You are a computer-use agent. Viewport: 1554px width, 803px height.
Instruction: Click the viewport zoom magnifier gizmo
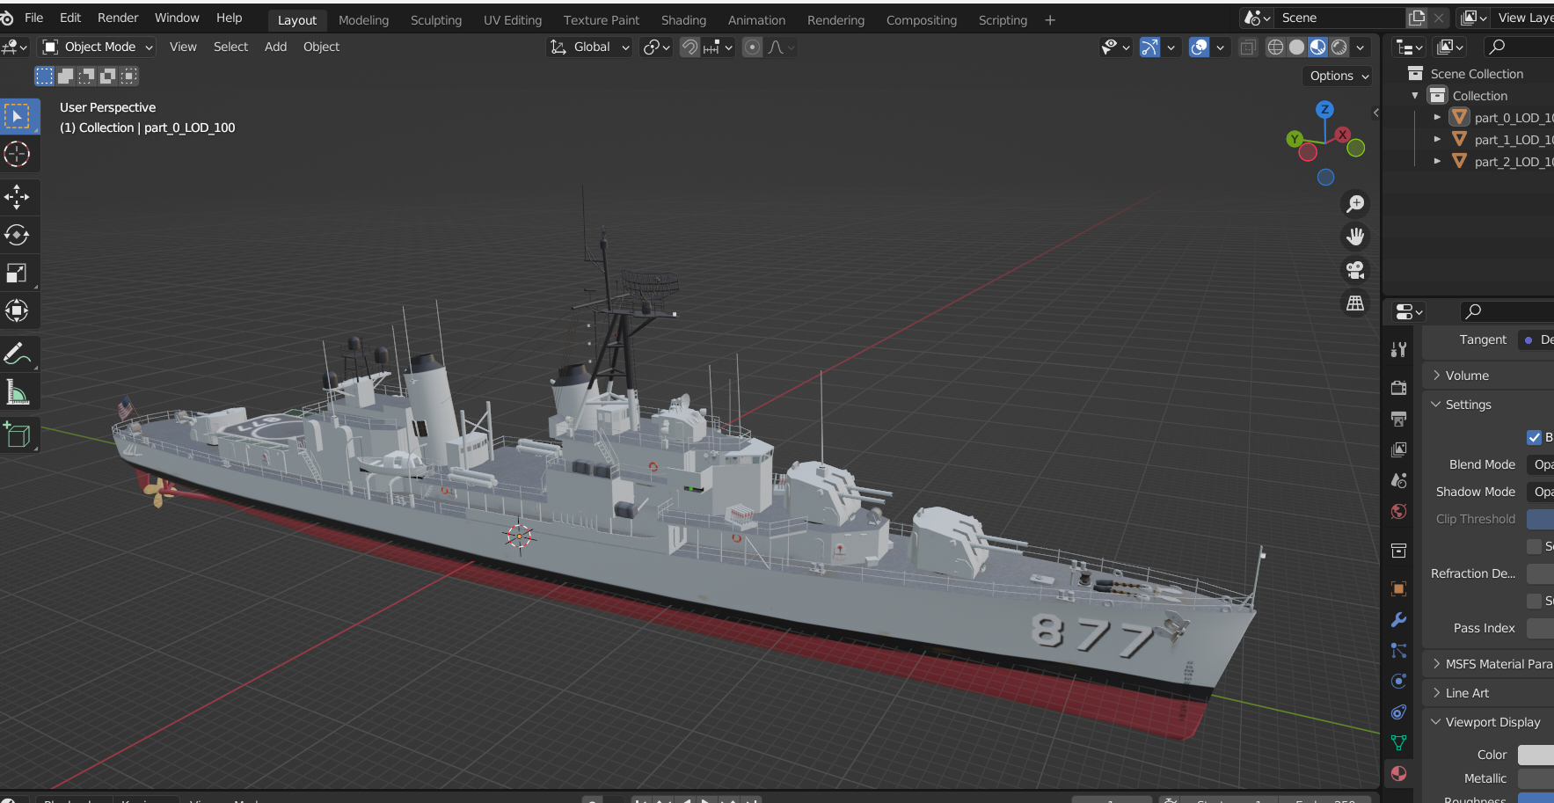(x=1356, y=204)
